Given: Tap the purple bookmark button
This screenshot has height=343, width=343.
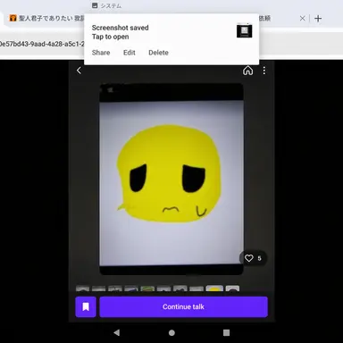Looking at the screenshot, I should pos(86,306).
